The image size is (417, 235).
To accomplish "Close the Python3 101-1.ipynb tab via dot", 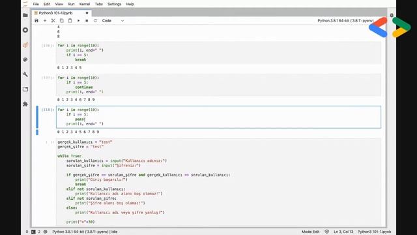I will pos(87,13).
